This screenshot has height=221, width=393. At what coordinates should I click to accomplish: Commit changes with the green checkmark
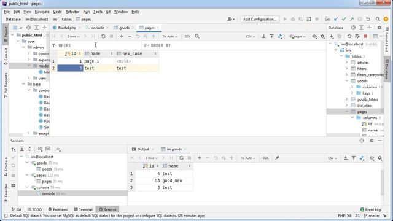(x=344, y=19)
